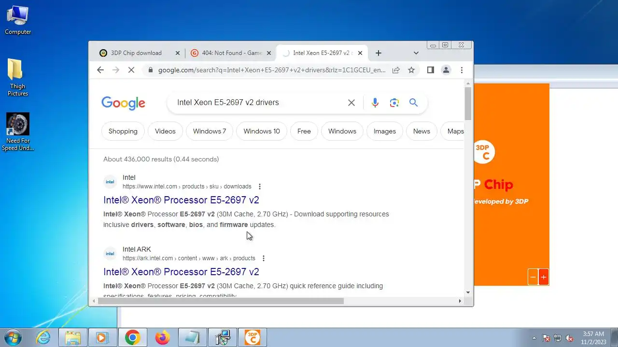Click the scroll-right arrow in Chrome
The width and height of the screenshot is (618, 347).
point(460,301)
